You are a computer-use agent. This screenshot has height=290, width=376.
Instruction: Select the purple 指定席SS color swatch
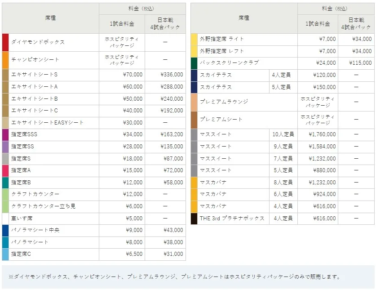point(5,147)
